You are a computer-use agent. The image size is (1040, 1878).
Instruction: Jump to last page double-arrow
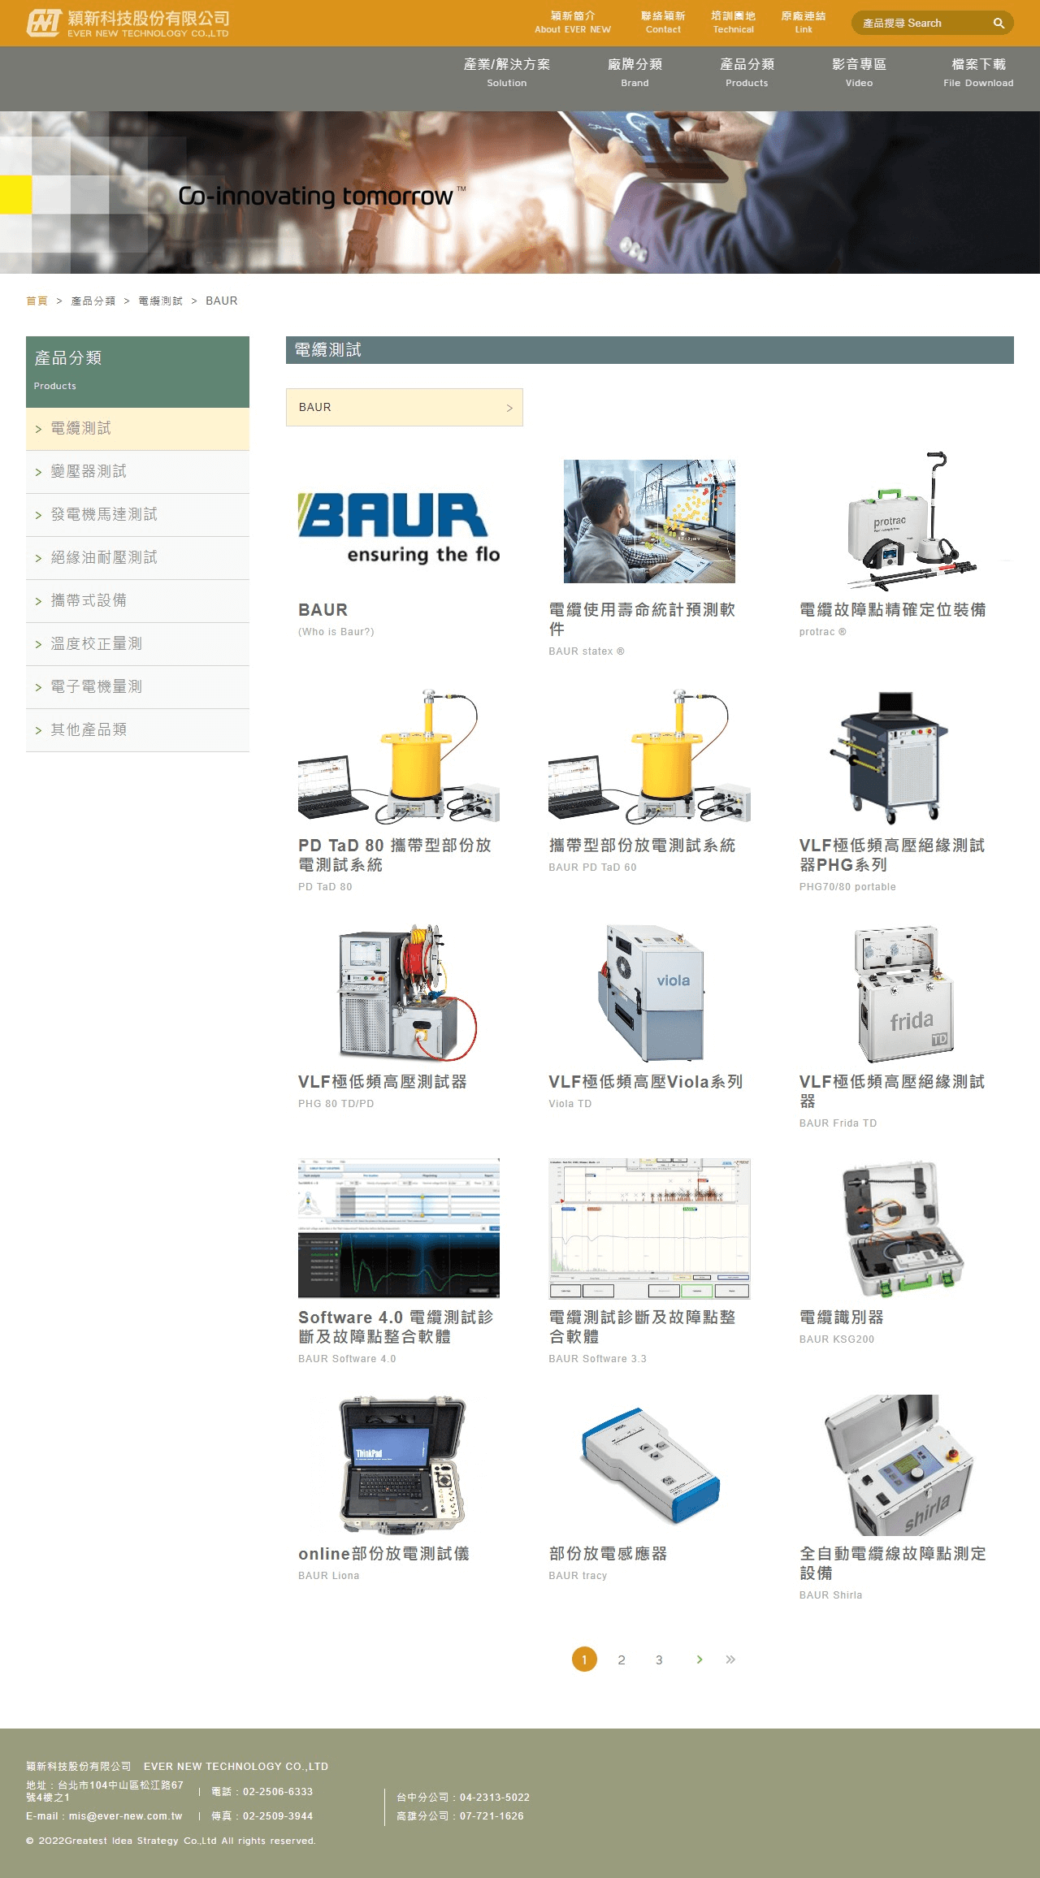(x=730, y=1659)
